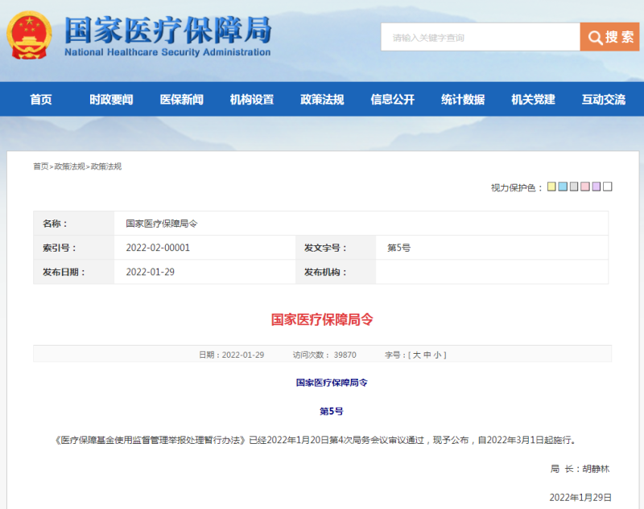Set font size to 小 (small)
The height and width of the screenshot is (509, 644).
[x=439, y=355]
